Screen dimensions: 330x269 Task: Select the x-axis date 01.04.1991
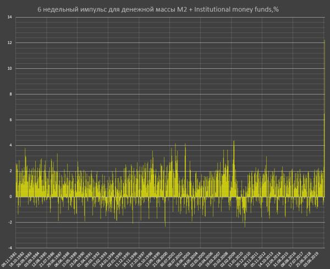click(85, 259)
